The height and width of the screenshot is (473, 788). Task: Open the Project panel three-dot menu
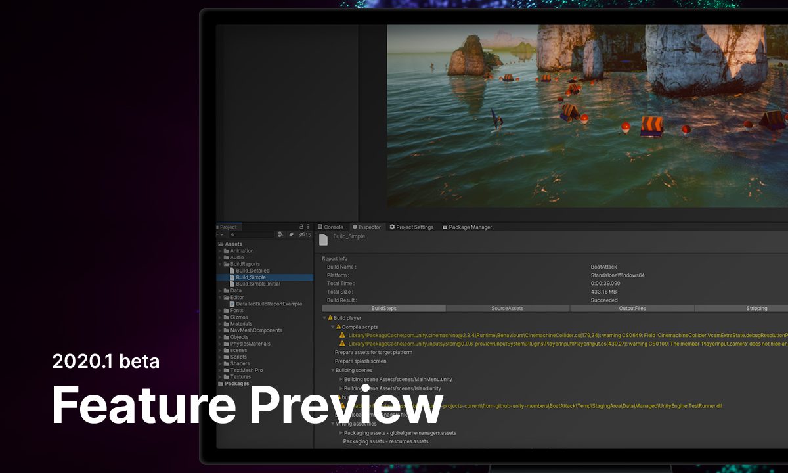pyautogui.click(x=308, y=227)
